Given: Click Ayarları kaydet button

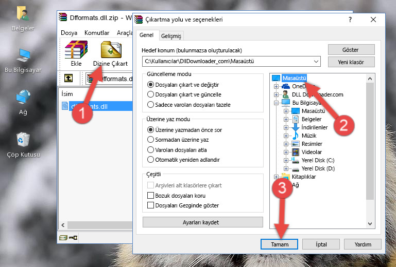Looking at the screenshot, I should [202, 222].
